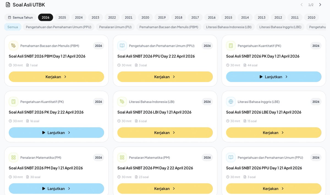
Task: Click Kerjakan on PPU Day 1 card
Action: (x=274, y=188)
